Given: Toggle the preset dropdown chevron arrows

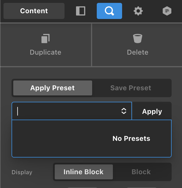Looking at the screenshot, I should 124,111.
